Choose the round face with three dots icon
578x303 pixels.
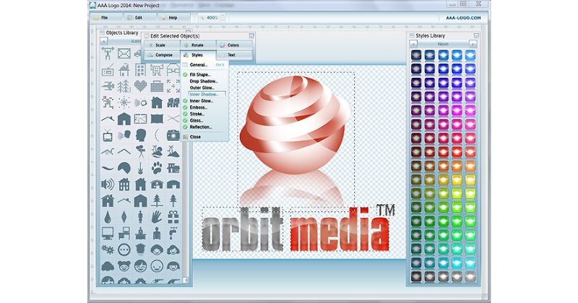(x=124, y=250)
